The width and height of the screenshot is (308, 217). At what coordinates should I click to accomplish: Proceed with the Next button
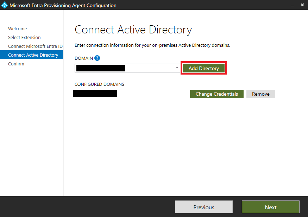270,207
